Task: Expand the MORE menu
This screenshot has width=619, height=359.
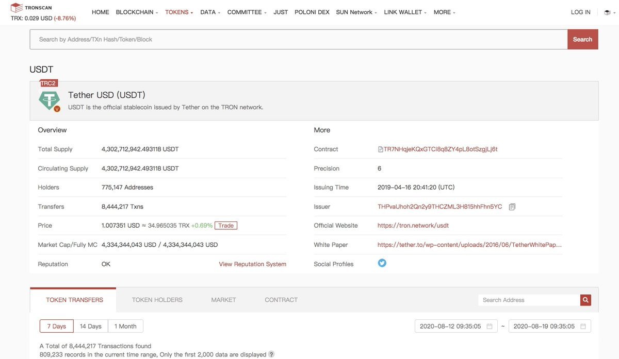Action: point(444,12)
